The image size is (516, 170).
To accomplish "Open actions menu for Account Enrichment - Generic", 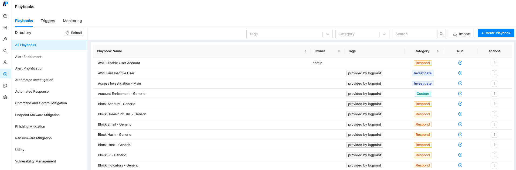I will pos(494,94).
